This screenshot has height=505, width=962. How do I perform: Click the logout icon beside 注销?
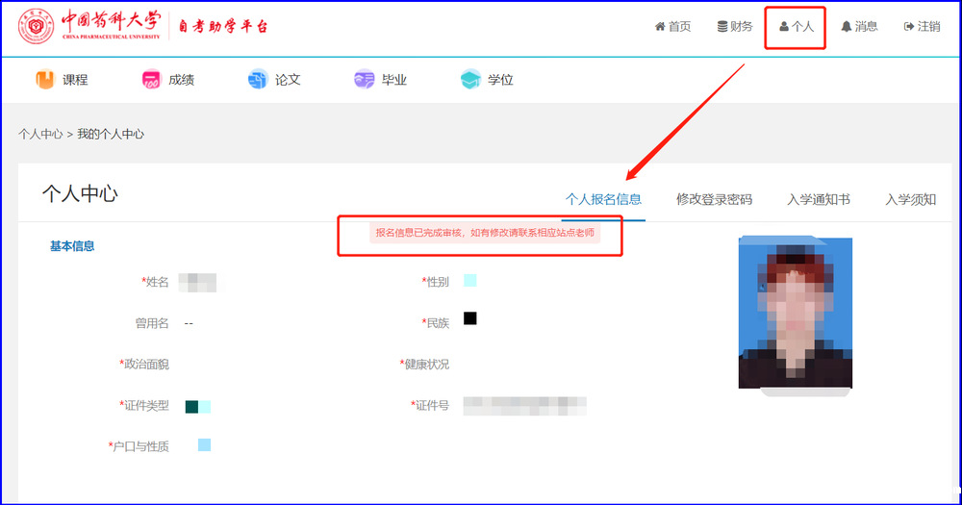point(909,27)
